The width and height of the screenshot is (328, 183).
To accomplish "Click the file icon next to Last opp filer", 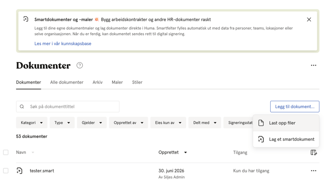I will pos(261,123).
